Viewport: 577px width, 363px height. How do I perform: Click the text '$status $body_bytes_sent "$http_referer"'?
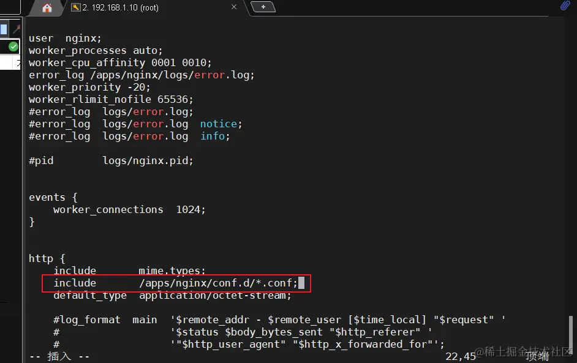tap(298, 332)
